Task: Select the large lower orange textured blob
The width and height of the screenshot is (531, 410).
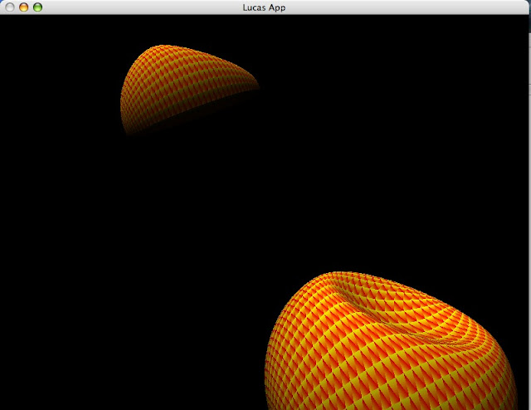Action: pyautogui.click(x=398, y=349)
